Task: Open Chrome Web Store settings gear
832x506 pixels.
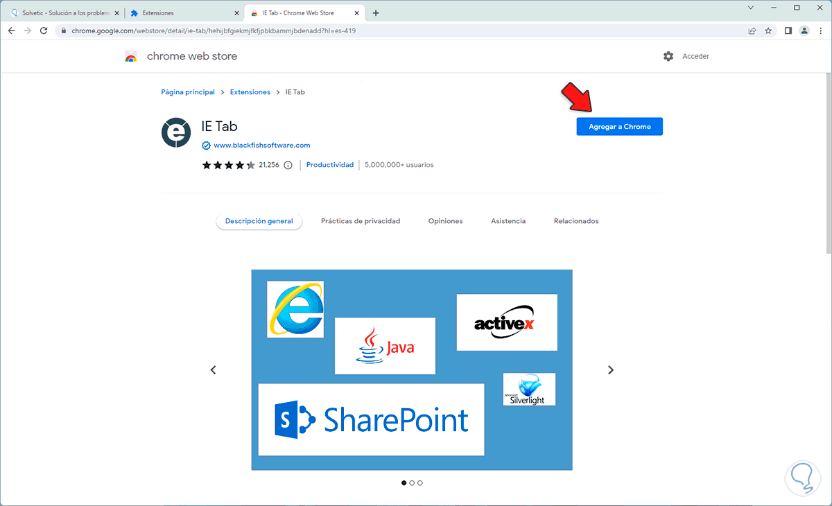Action: point(668,56)
